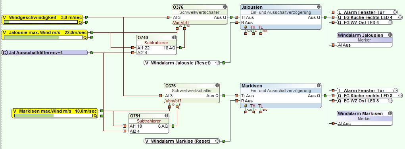The image size is (405, 149).
Task: Click info icon on lower O376 Schwellwertschalter block
Action: tap(217, 85)
